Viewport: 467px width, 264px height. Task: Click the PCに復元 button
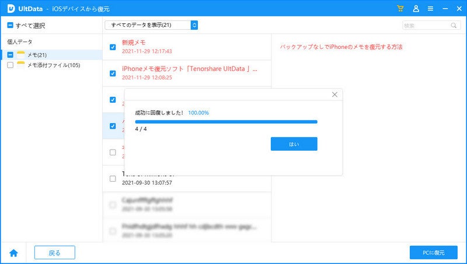(x=433, y=253)
